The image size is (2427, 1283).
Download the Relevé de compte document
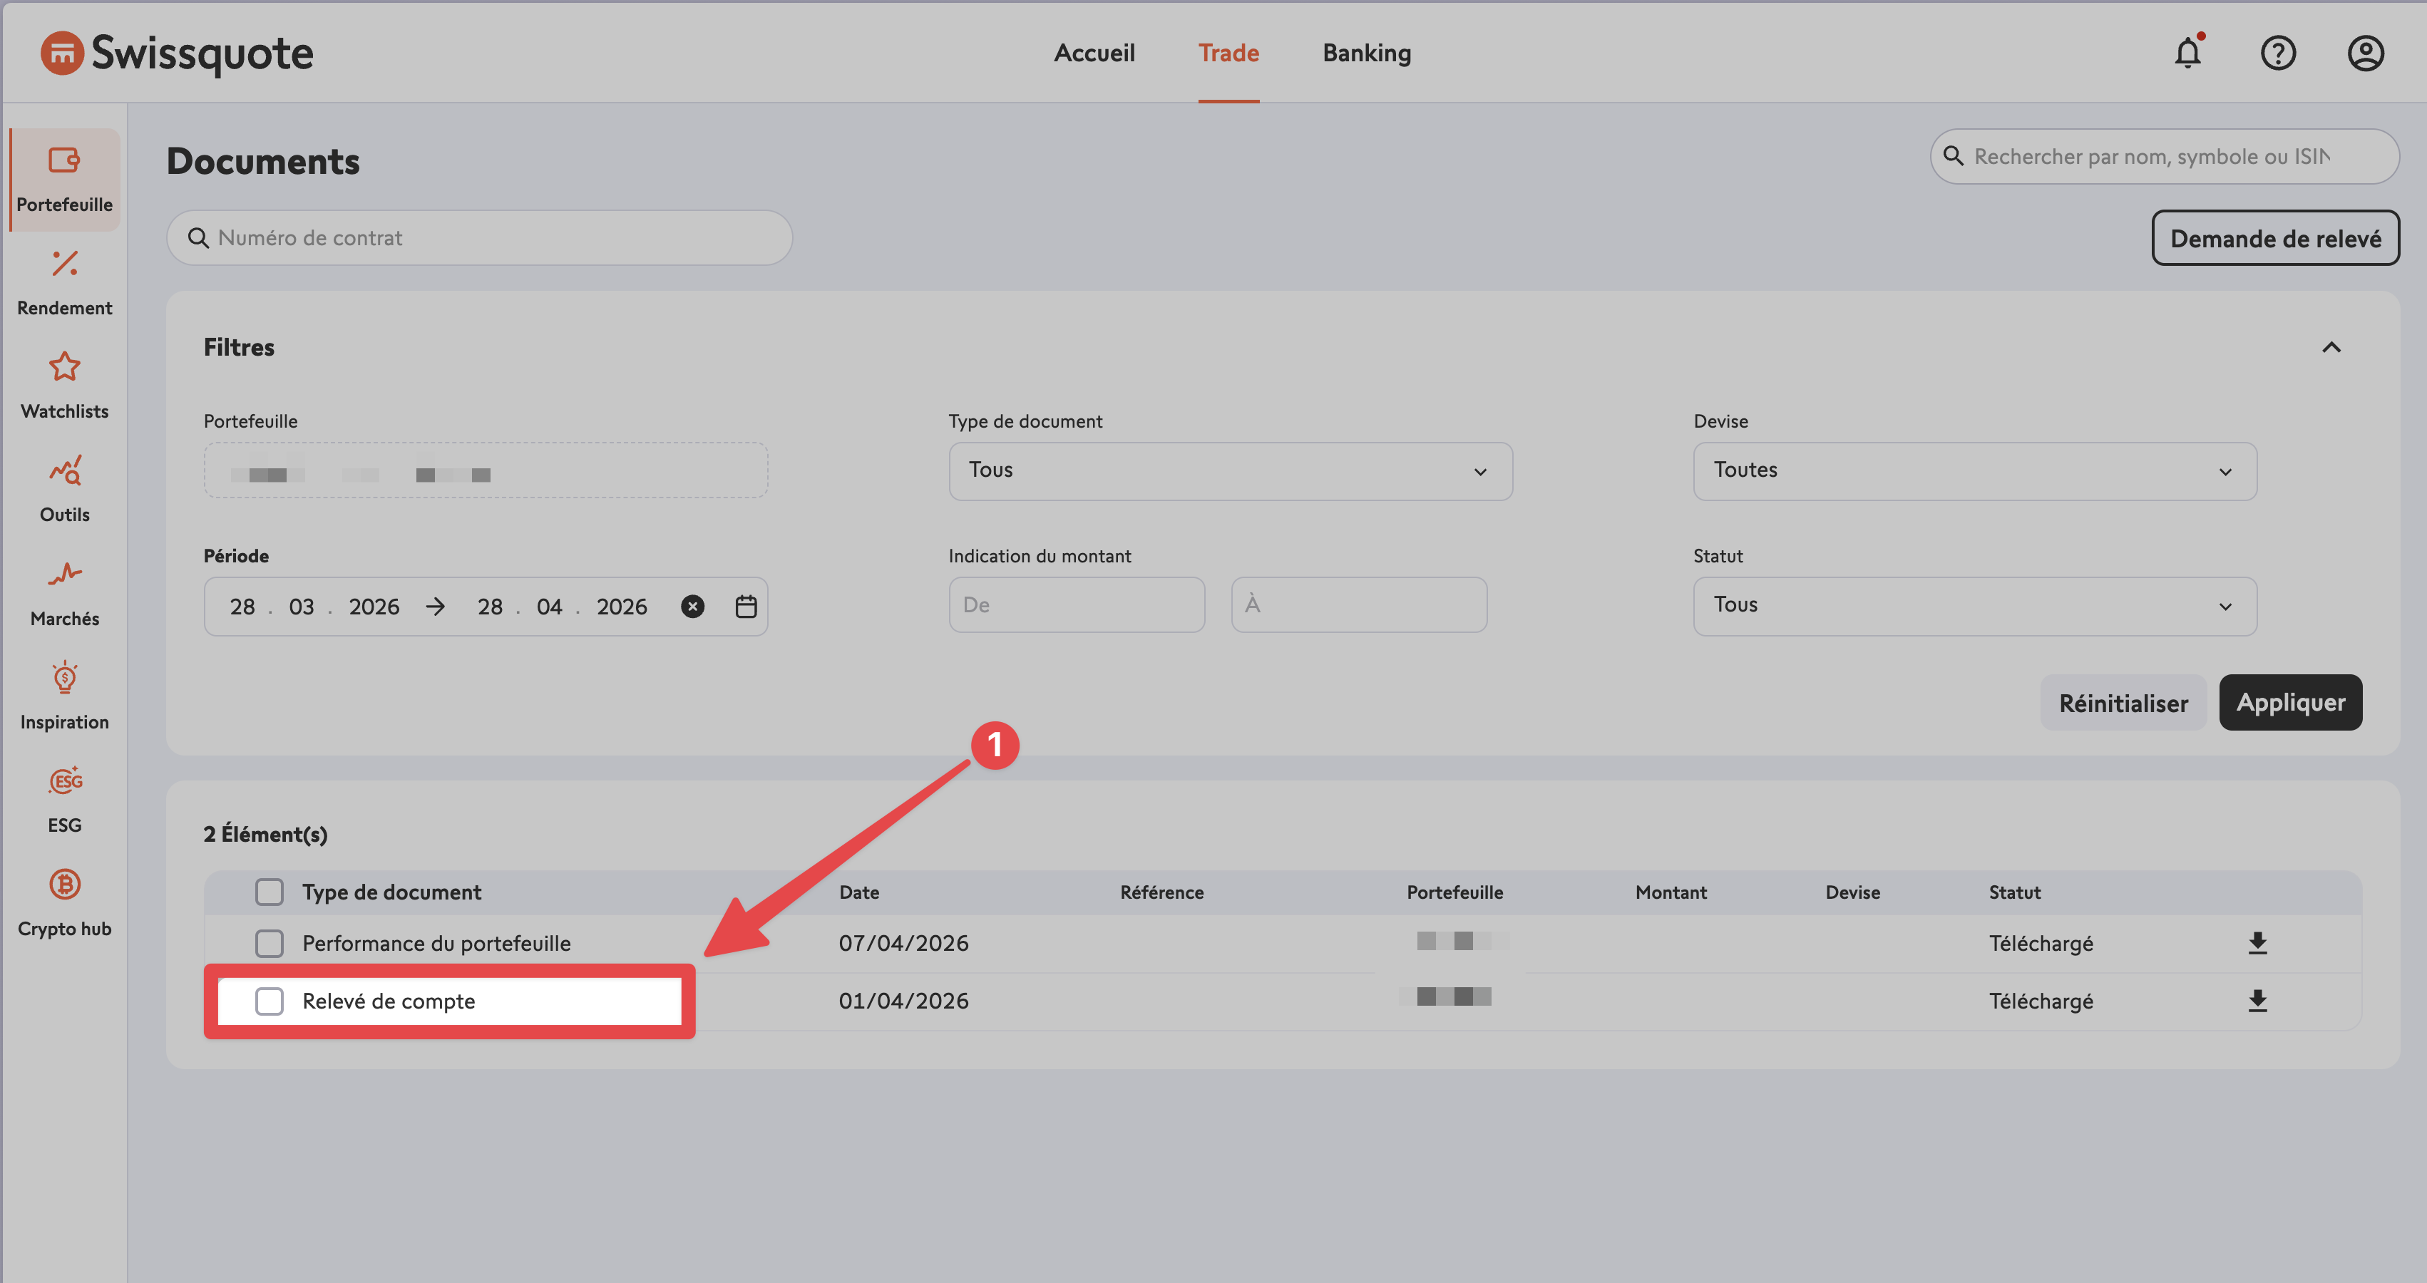point(2257,1001)
